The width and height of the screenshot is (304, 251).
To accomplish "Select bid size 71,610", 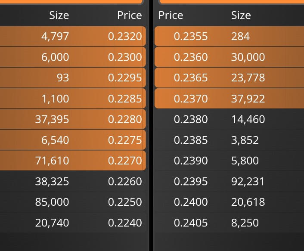I will click(x=52, y=161).
